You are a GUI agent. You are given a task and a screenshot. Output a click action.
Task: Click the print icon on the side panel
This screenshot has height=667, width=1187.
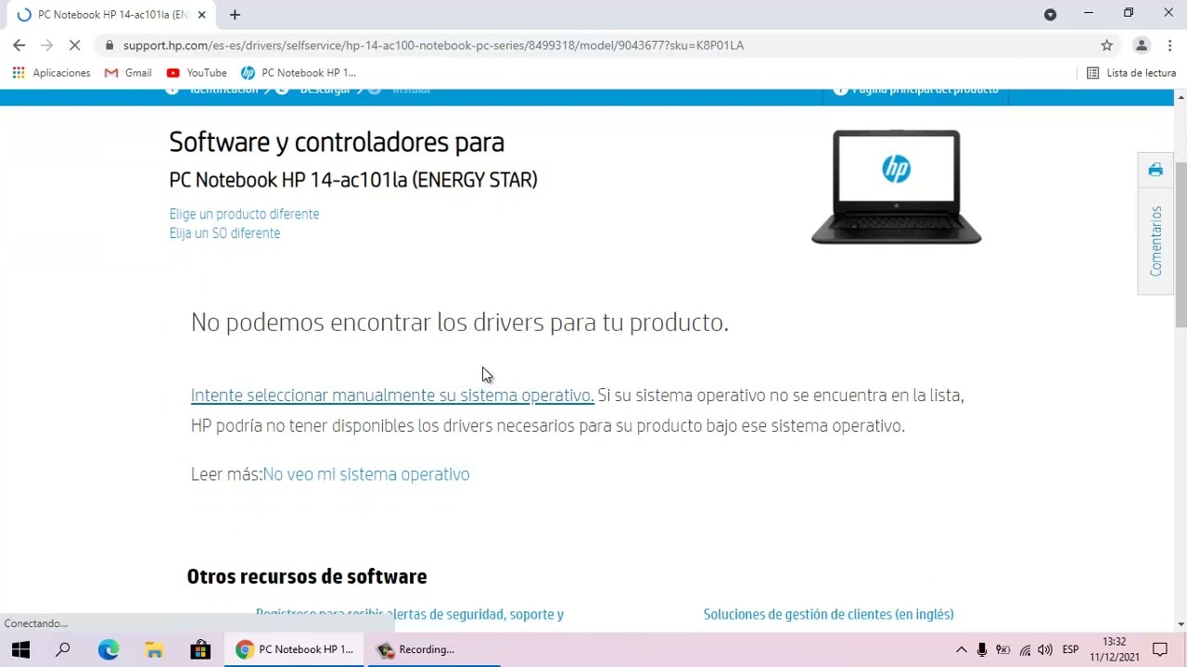1155,170
